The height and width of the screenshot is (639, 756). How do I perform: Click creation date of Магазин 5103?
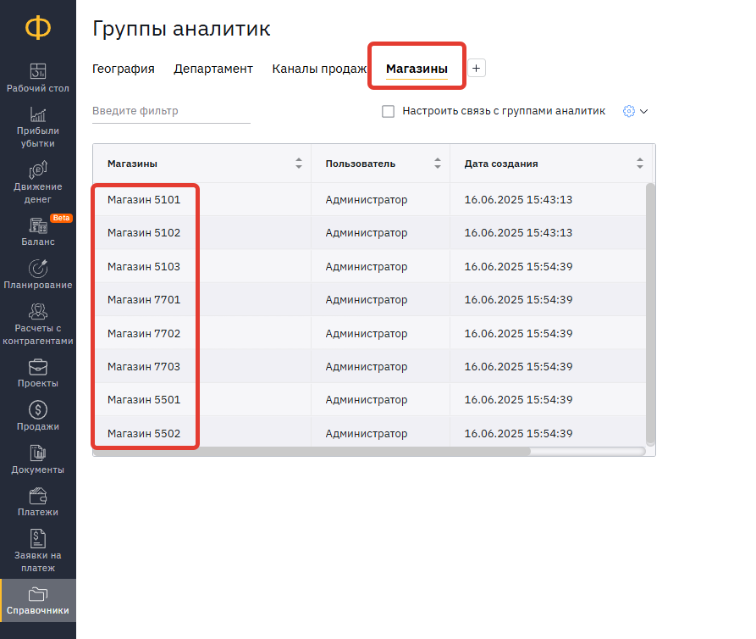click(x=518, y=266)
